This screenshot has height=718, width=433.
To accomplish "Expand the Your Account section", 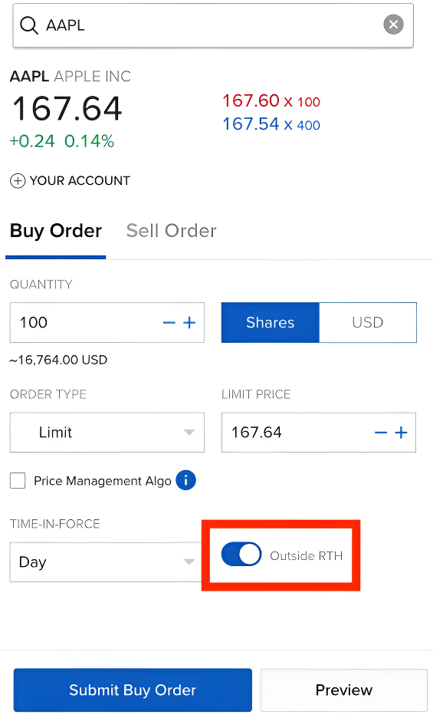I will point(70,181).
